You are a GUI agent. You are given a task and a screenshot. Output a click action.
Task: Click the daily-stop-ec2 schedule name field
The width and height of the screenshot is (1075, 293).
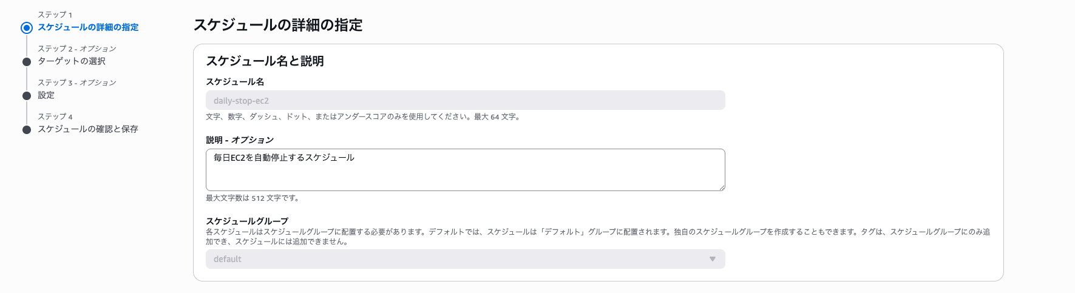pyautogui.click(x=466, y=100)
